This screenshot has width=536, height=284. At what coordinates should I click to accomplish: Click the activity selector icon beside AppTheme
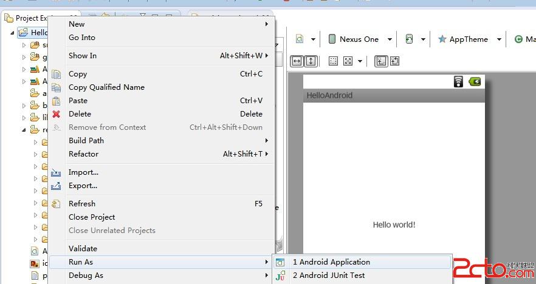click(x=518, y=39)
